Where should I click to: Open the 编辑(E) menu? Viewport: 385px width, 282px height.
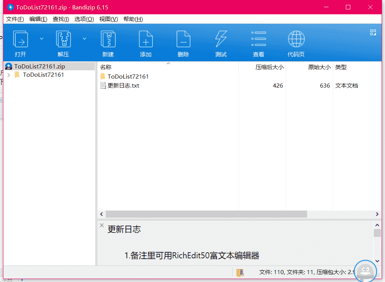(38, 19)
